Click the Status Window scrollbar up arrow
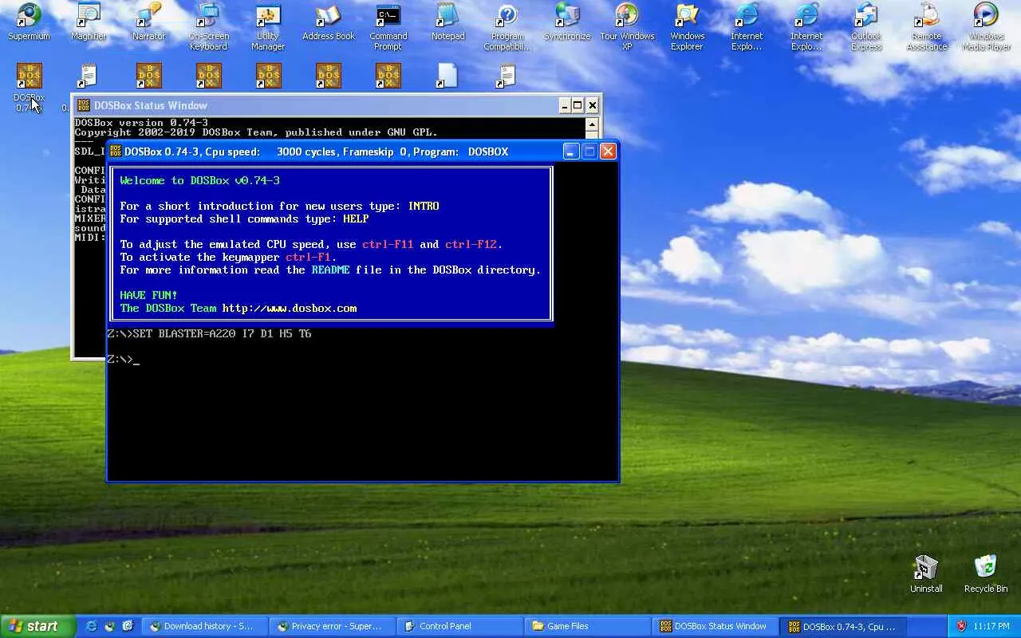 [592, 124]
